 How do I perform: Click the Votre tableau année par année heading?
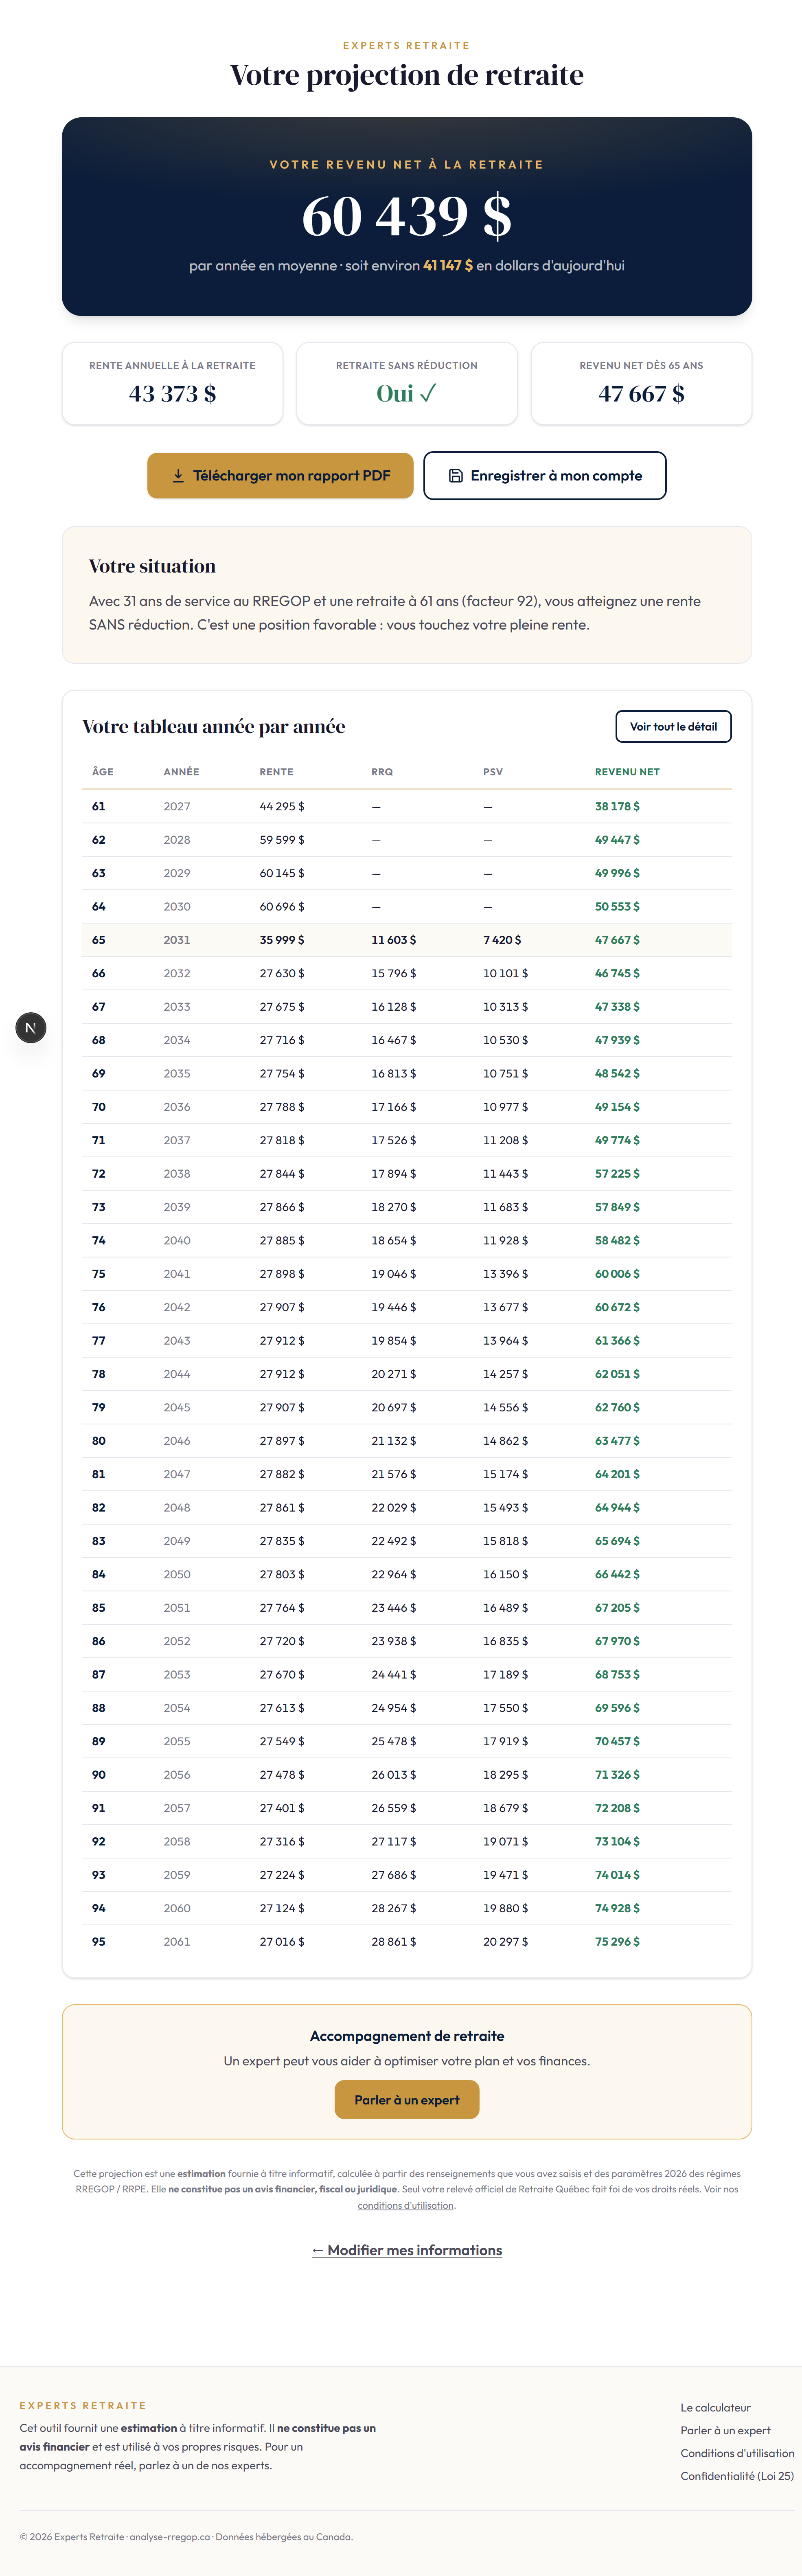214,727
